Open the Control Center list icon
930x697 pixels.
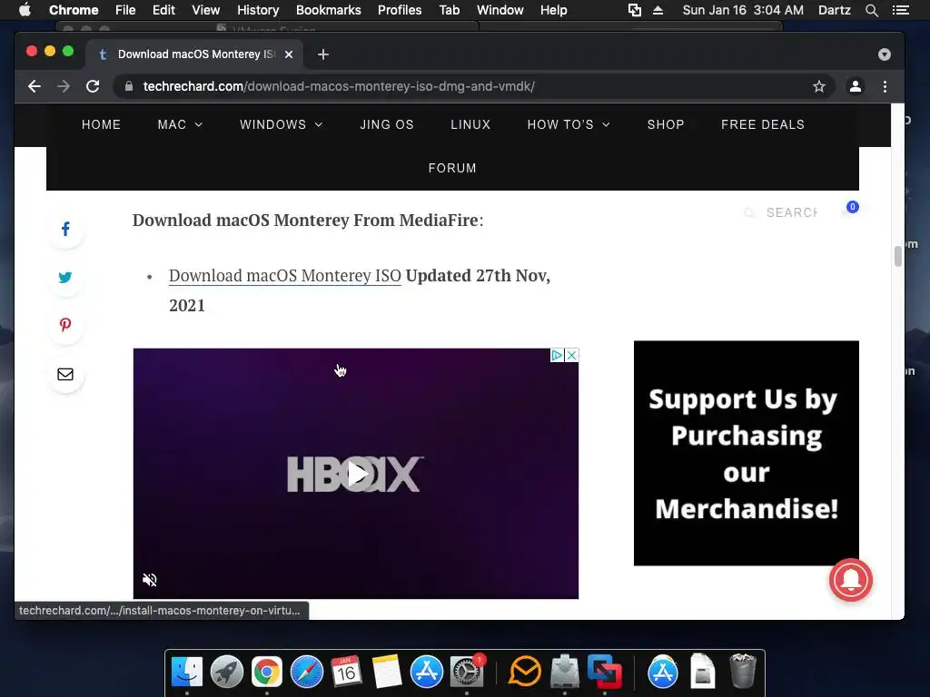900,10
